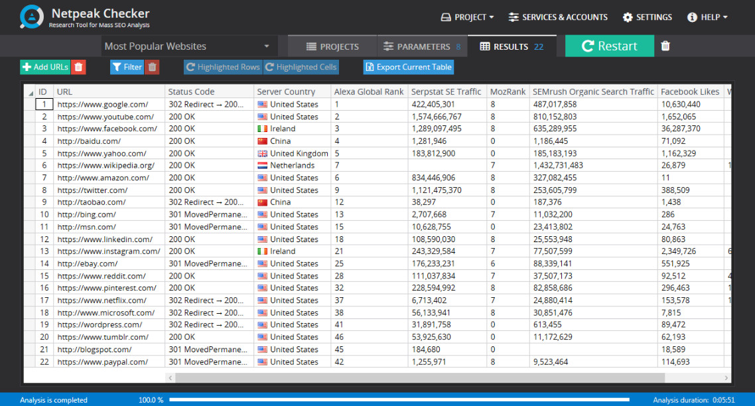755x406 pixels.
Task: Click the Analysis is completed status text
Action: tap(54, 400)
